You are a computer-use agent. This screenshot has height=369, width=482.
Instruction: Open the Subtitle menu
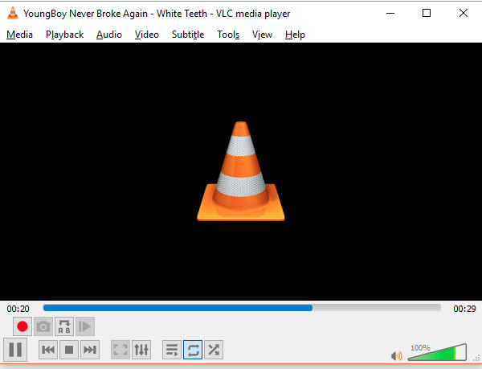click(x=188, y=35)
